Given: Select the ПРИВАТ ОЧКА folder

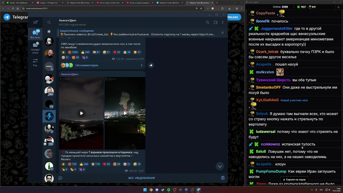Looking at the screenshot, I should (x=35, y=48).
